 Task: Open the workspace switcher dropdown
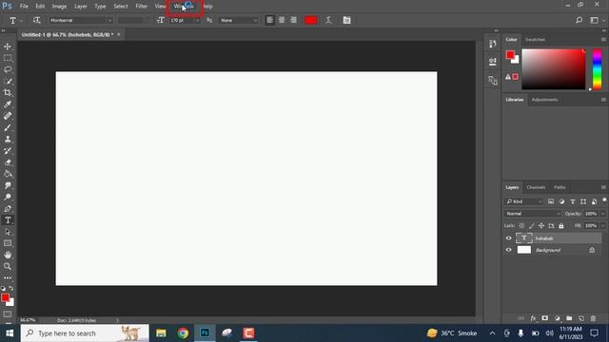coord(596,20)
